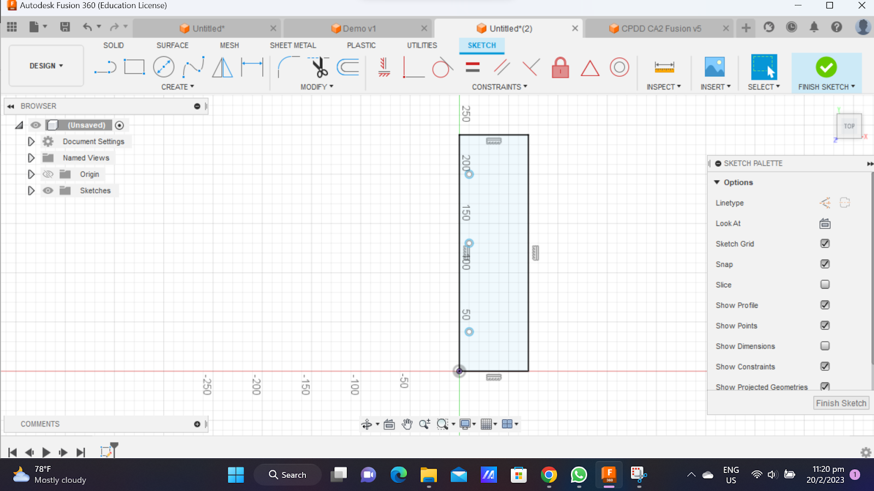Open the Demo v1 document tab
The image size is (874, 491).
[x=357, y=28]
